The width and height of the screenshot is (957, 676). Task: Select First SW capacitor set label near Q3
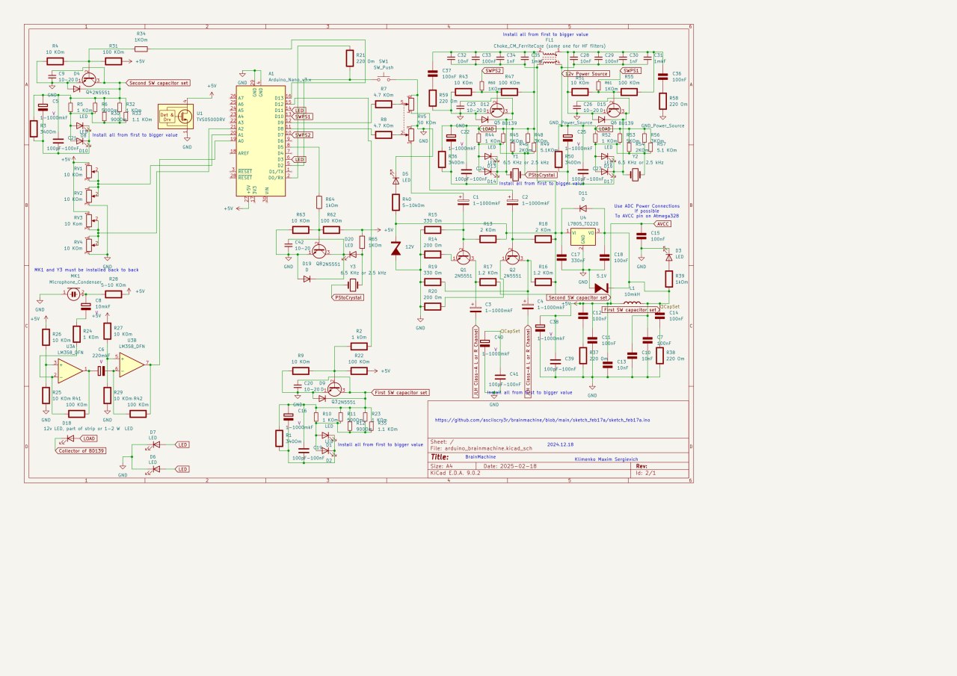tap(400, 392)
